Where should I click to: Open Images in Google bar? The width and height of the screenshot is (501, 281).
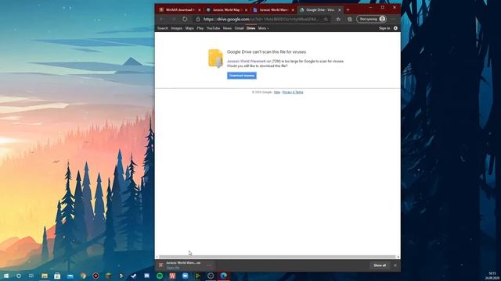click(176, 28)
